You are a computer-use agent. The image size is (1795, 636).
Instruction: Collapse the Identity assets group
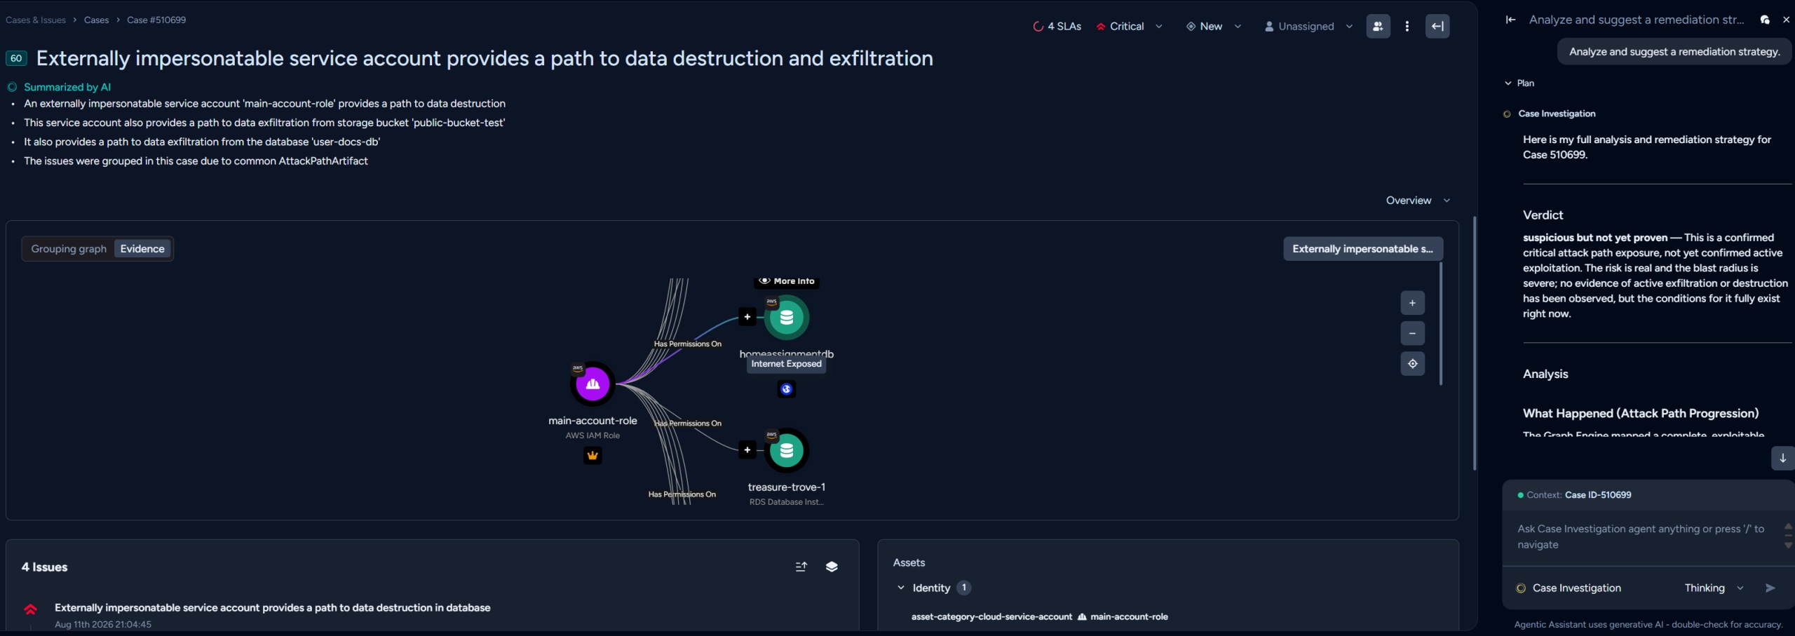[x=901, y=588]
